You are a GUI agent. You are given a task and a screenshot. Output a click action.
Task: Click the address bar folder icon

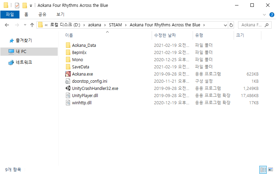tap(41, 25)
